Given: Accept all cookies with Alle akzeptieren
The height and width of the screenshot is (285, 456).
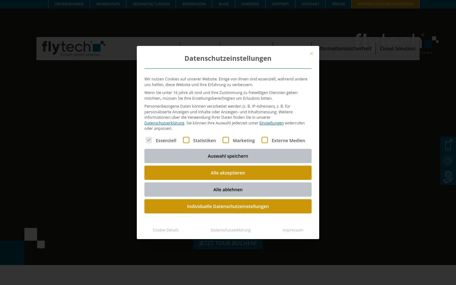Looking at the screenshot, I should [x=228, y=173].
